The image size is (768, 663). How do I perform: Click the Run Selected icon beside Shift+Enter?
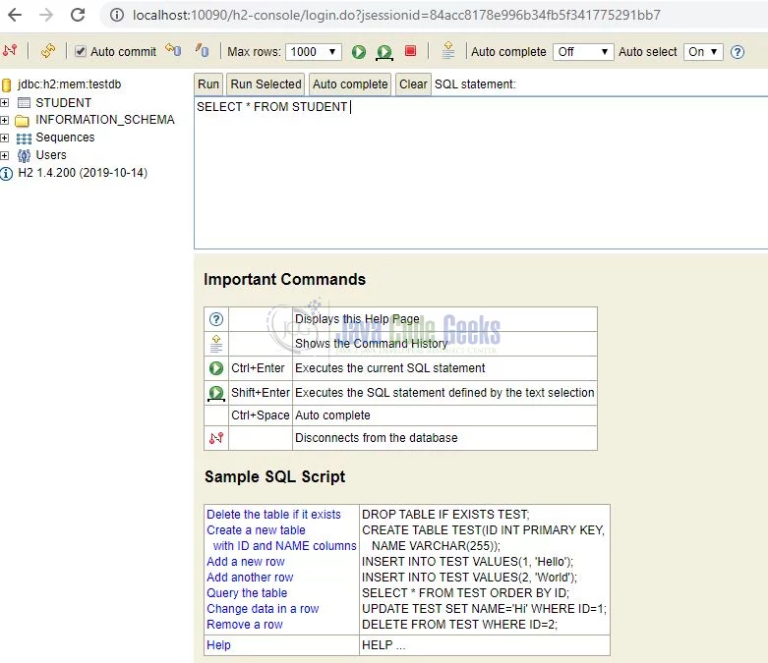(x=216, y=393)
